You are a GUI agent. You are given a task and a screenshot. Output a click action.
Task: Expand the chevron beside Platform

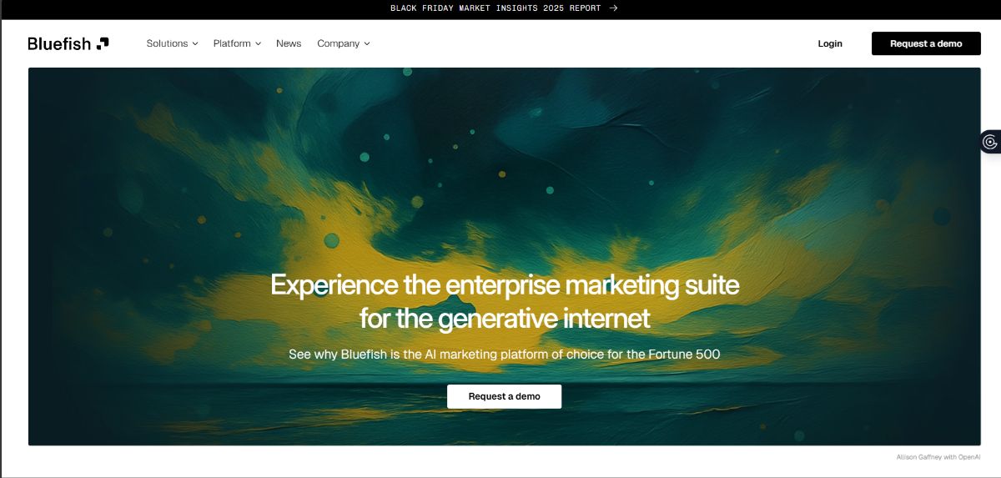pyautogui.click(x=259, y=43)
